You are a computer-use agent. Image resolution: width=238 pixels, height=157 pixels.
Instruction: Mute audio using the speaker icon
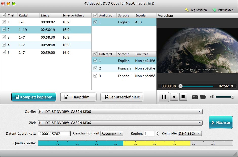tap(212, 97)
